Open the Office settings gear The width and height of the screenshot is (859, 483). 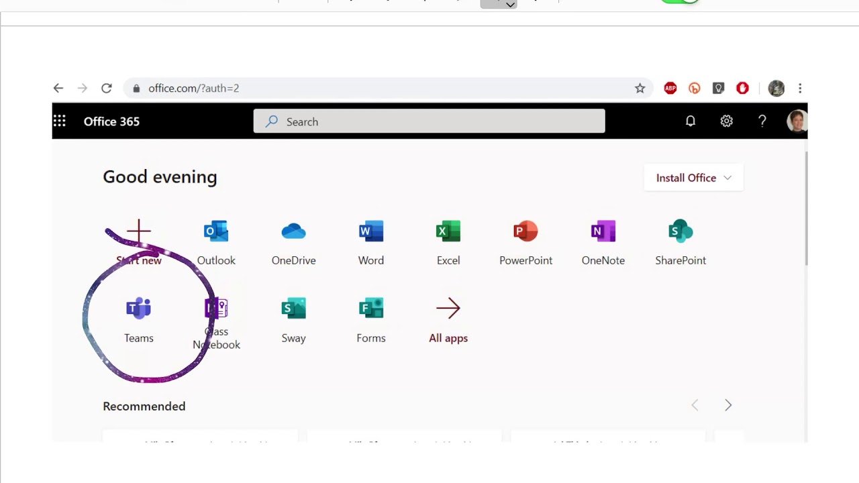coord(726,121)
